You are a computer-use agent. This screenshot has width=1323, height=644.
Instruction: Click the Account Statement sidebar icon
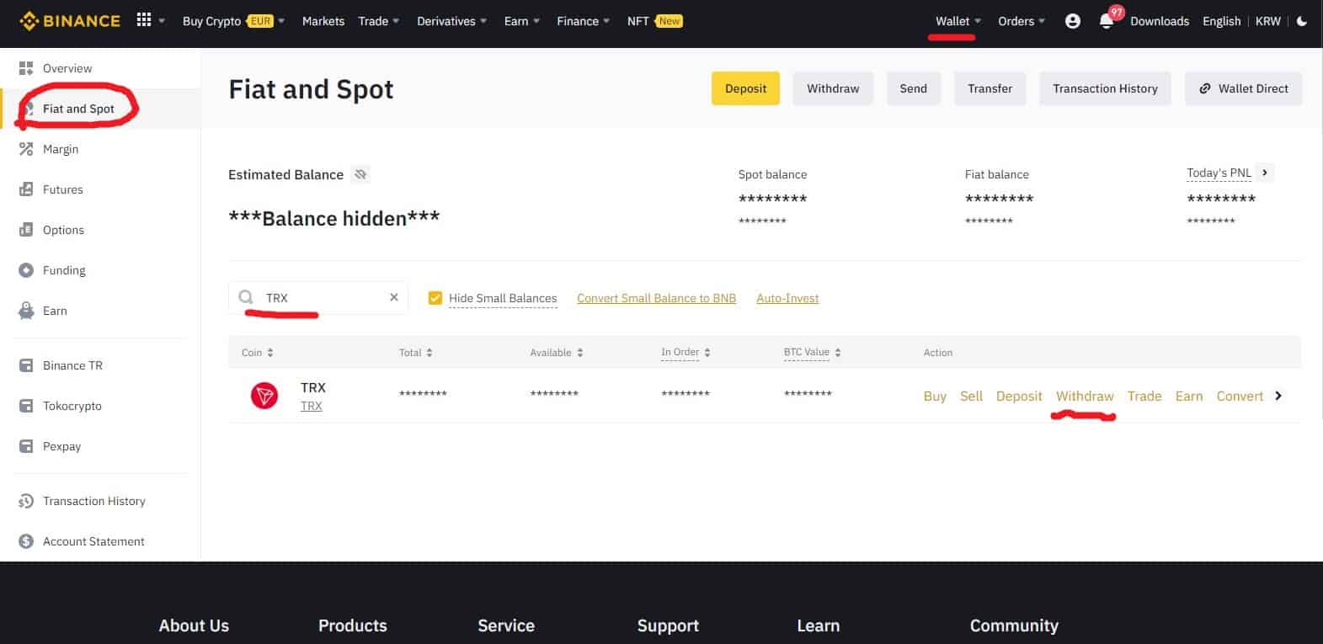tap(26, 541)
